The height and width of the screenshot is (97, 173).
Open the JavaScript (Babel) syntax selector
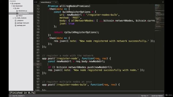click(x=157, y=96)
